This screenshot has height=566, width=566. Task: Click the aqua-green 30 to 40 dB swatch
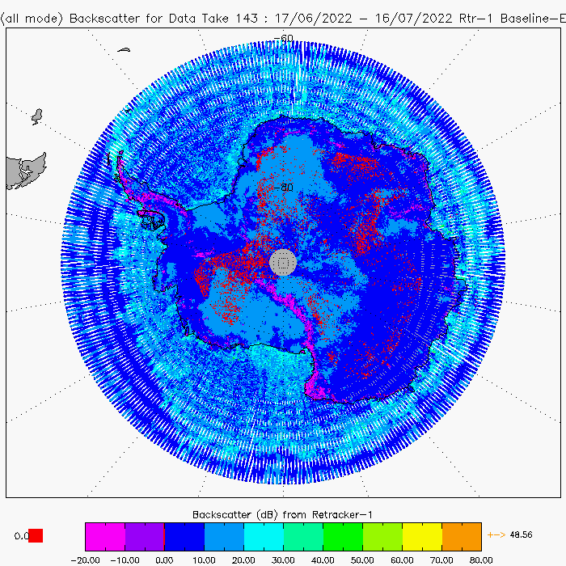click(303, 536)
